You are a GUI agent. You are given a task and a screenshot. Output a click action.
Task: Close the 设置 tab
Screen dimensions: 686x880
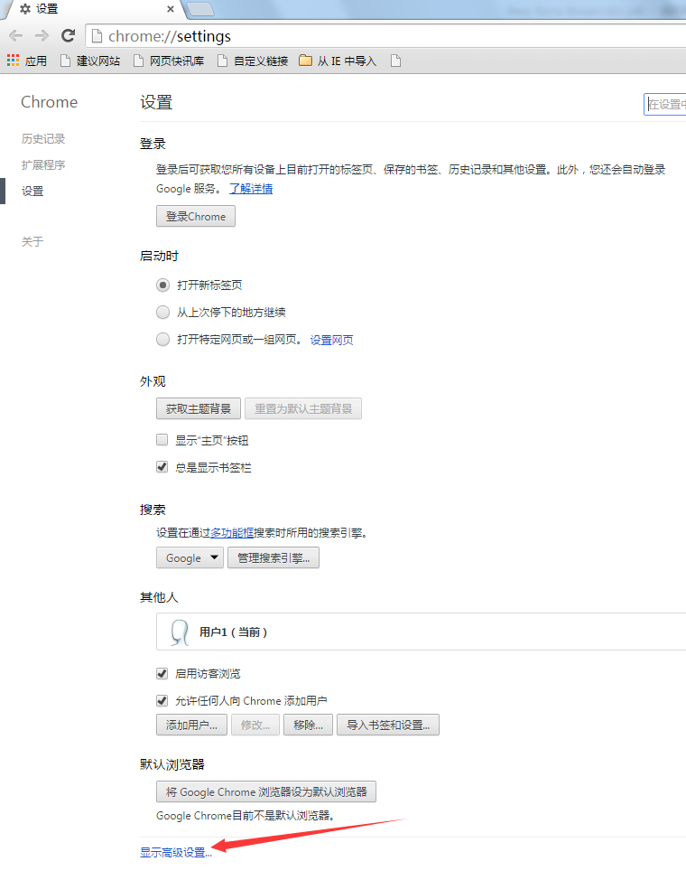171,9
